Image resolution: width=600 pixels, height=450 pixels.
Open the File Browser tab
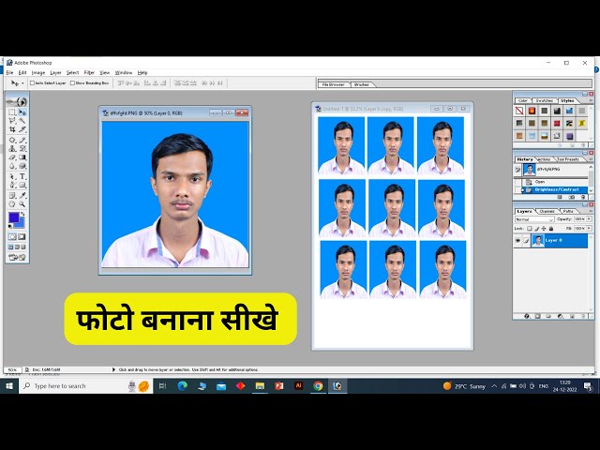(333, 84)
